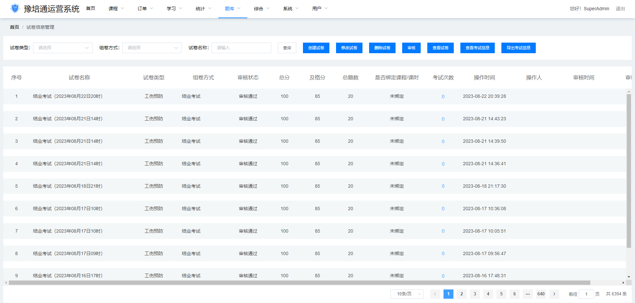Go to page 6 in pagination
This screenshot has height=303, width=635.
[x=515, y=294]
